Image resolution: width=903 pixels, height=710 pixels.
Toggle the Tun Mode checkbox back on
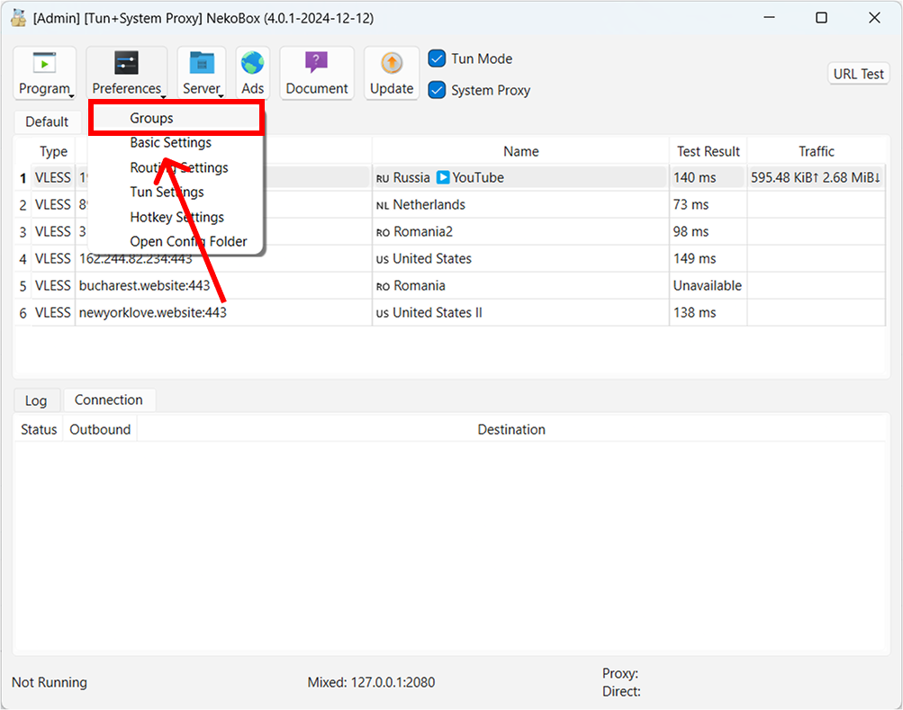pos(438,58)
